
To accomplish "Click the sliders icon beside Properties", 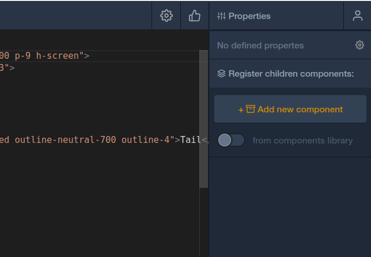I will [221, 16].
